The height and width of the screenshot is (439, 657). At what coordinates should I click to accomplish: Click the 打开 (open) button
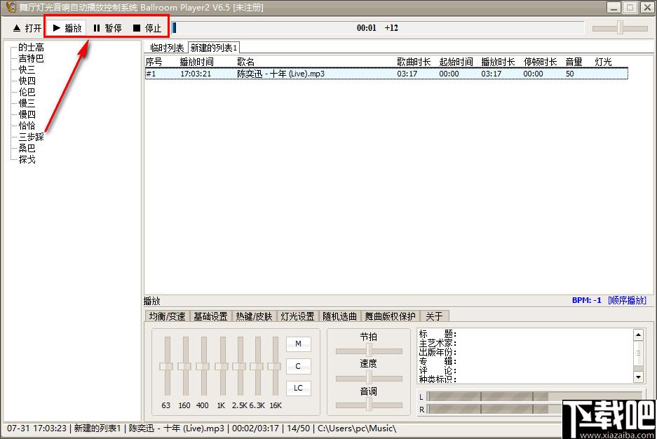point(27,28)
